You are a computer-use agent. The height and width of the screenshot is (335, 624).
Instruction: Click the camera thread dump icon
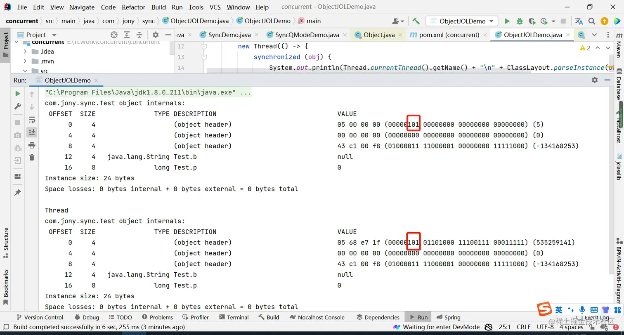click(x=18, y=135)
